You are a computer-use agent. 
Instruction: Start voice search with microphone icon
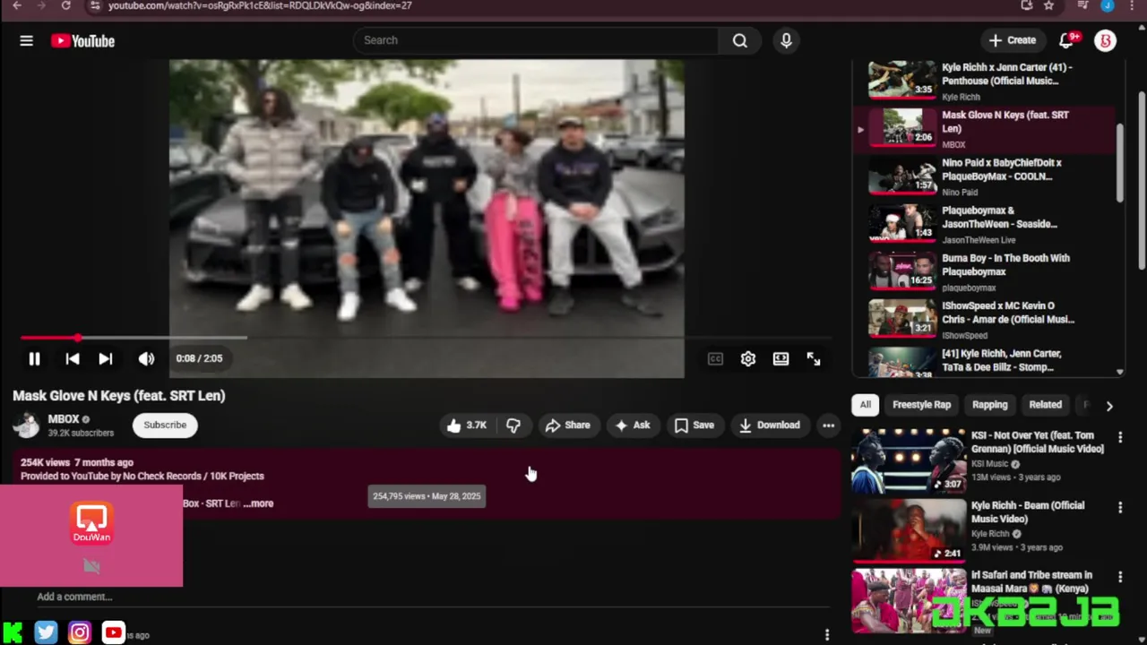(786, 40)
